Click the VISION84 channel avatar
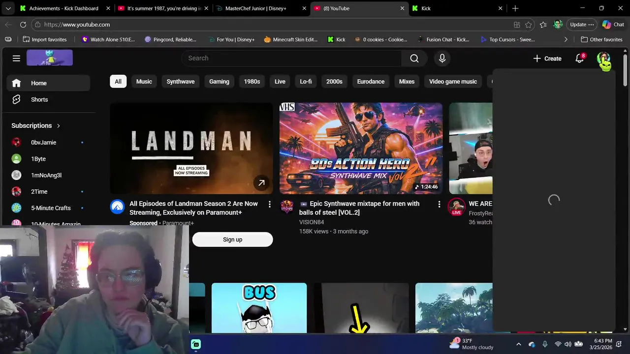 [287, 206]
